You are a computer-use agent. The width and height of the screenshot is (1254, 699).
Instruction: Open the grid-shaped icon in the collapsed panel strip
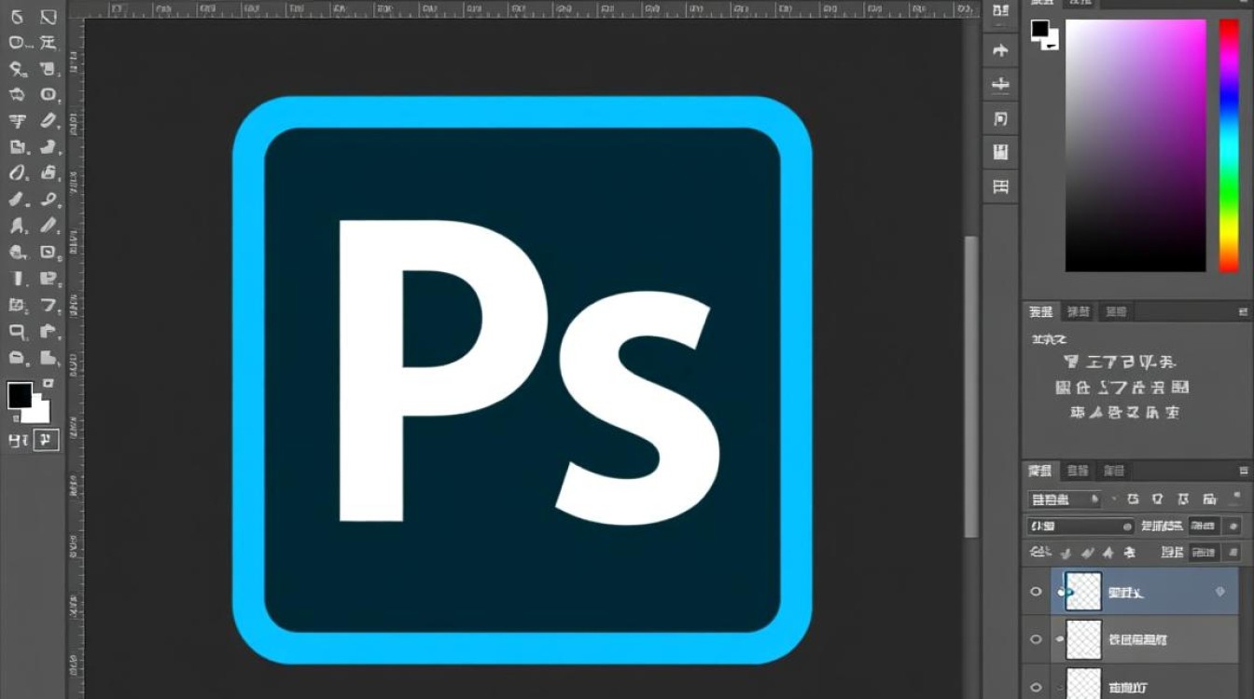pyautogui.click(x=1001, y=186)
